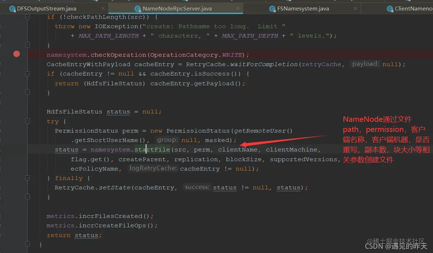The height and width of the screenshot is (253, 433).
Task: Click the checkOperation method call
Action: 118,55
